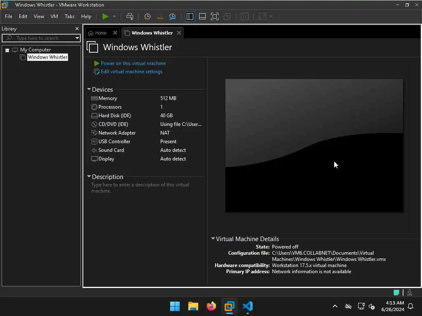Click the VMware Workstation taskbar icon
The image size is (422, 316).
pyautogui.click(x=229, y=306)
